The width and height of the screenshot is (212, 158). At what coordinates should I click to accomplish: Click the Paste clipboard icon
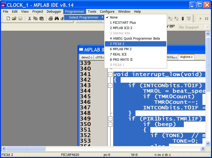pyautogui.click(x=41, y=18)
